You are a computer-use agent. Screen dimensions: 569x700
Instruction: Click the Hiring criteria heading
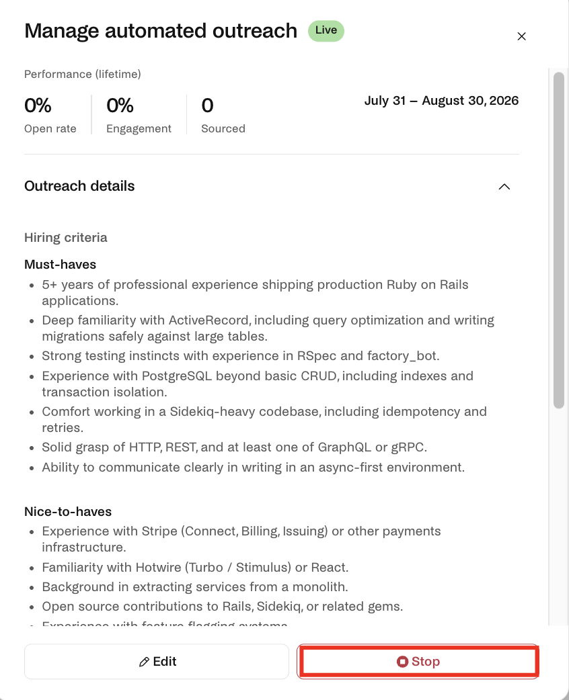66,238
